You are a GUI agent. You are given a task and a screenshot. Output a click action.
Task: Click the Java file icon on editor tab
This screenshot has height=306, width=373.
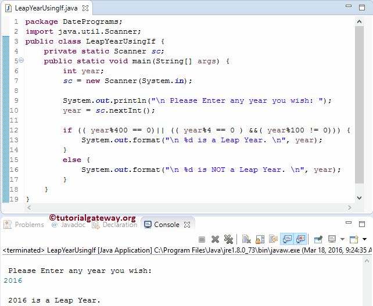point(8,8)
